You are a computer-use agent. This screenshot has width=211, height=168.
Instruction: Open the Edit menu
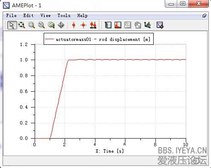point(28,15)
